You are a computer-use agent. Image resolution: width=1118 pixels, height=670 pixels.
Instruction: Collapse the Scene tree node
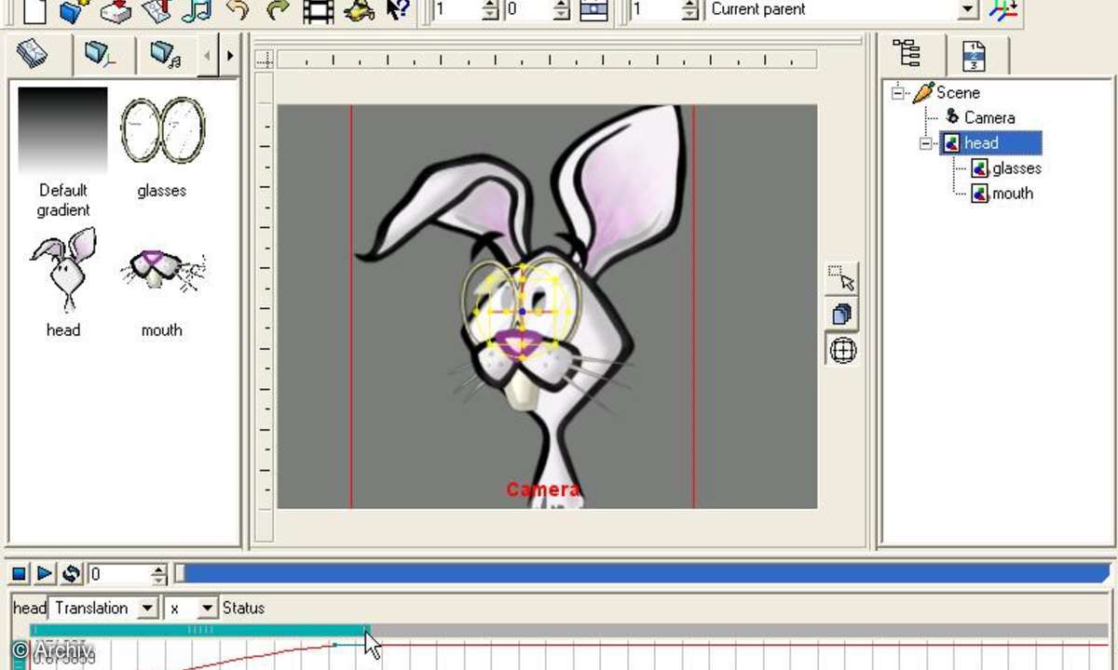tap(898, 92)
